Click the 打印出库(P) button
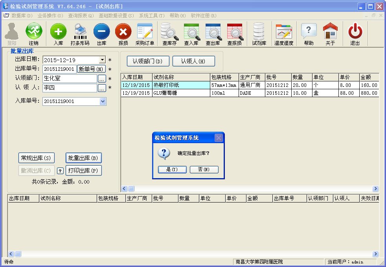This screenshot has height=267, width=386. click(x=83, y=170)
